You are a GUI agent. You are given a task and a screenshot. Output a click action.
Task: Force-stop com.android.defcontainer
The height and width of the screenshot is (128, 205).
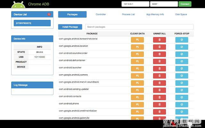tap(182, 61)
